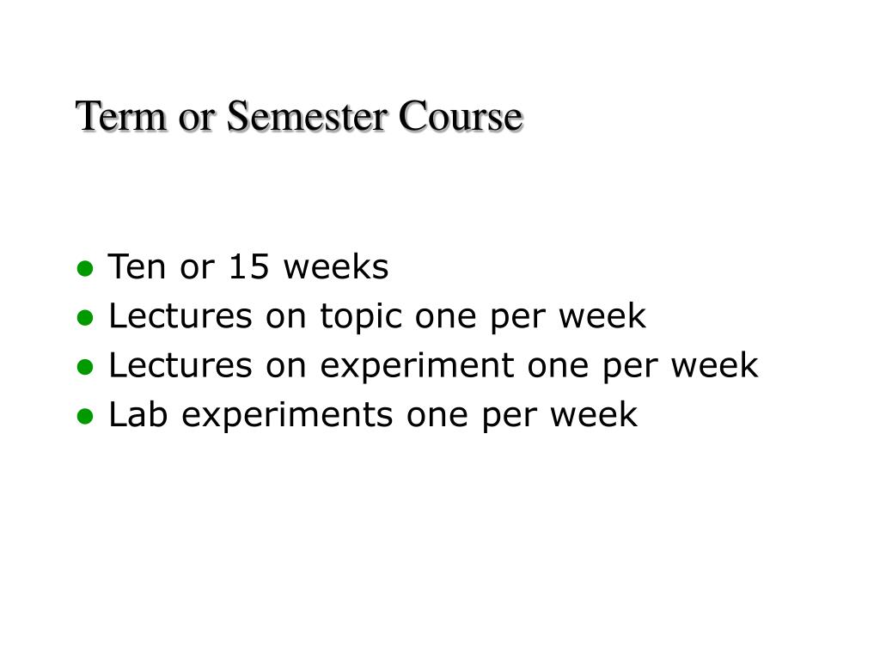Click the word 'Lab' in fourth bullet
The width and height of the screenshot is (880, 660).
point(138,415)
